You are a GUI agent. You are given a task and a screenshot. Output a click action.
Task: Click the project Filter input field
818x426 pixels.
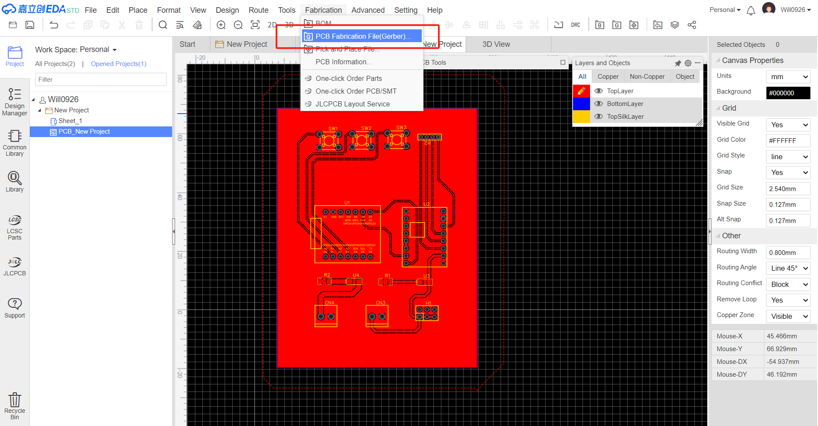coord(101,80)
